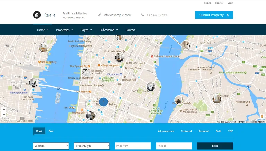
Task: Open the Contact page
Action: 131,30
